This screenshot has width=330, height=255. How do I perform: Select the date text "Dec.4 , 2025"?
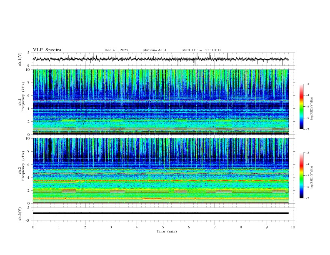point(116,50)
